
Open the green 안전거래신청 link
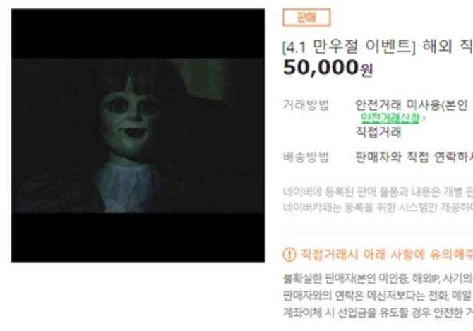pyautogui.click(x=390, y=118)
